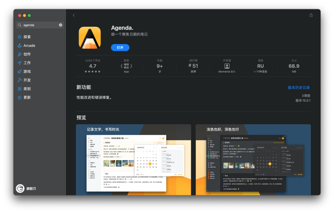Click the Arcade joystick icon
This screenshot has width=334, height=213.
click(x=20, y=46)
